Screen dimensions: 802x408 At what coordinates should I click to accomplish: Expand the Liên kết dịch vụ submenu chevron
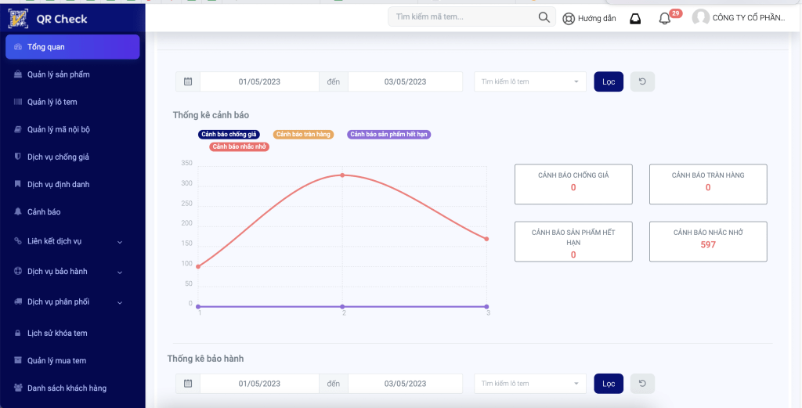(120, 242)
